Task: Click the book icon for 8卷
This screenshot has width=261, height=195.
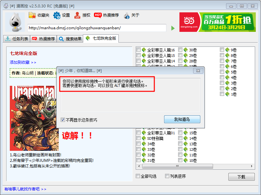Action: (227, 55)
